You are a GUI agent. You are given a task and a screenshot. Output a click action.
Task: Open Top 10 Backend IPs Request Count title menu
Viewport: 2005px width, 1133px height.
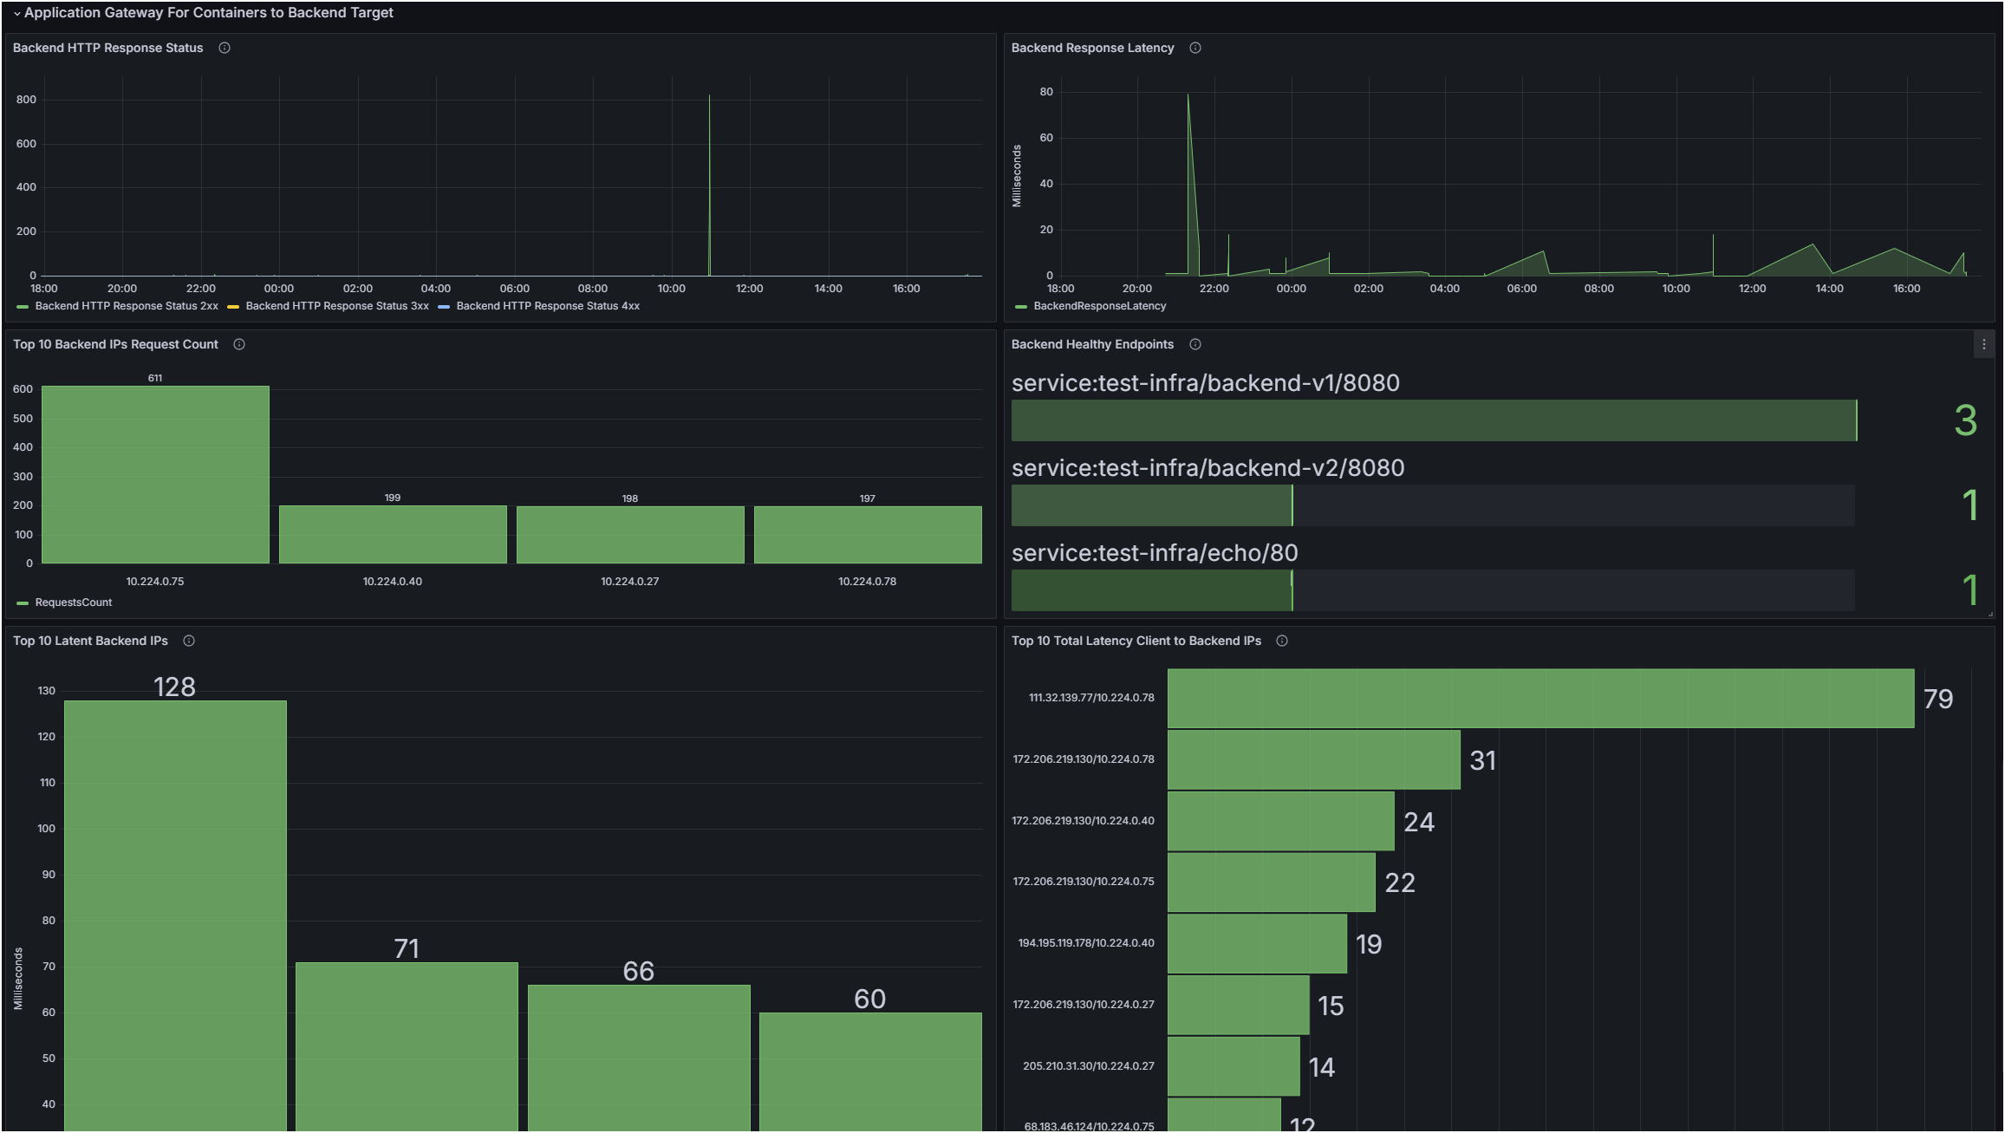click(x=115, y=344)
